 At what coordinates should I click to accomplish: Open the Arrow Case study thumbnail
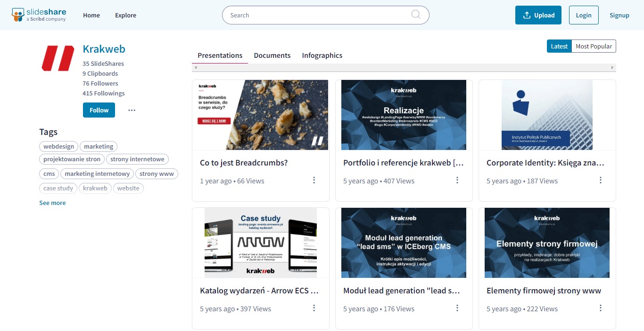click(x=261, y=243)
